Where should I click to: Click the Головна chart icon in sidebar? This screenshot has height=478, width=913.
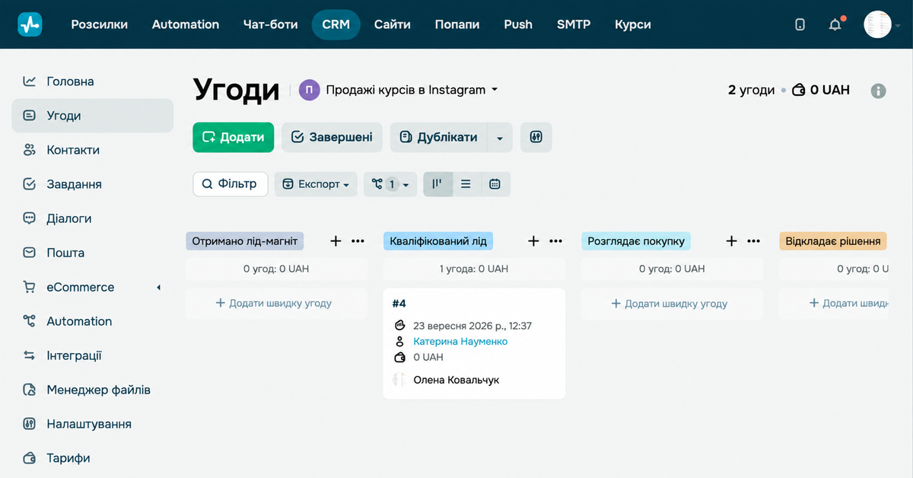[x=30, y=81]
